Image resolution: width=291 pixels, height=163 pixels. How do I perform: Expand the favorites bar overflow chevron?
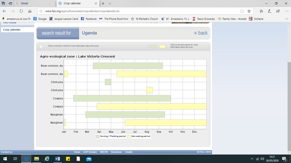[x=286, y=19]
